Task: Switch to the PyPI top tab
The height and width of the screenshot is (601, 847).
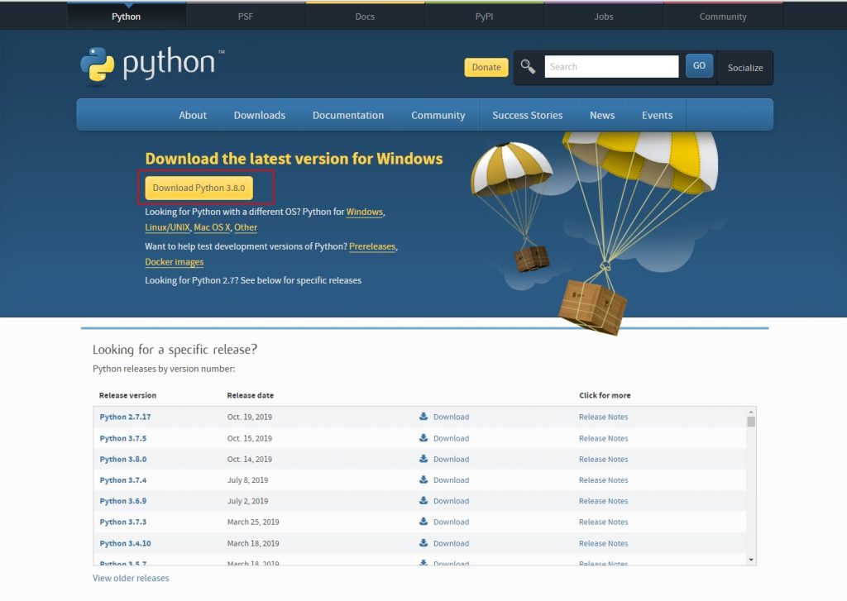Action: (x=484, y=17)
